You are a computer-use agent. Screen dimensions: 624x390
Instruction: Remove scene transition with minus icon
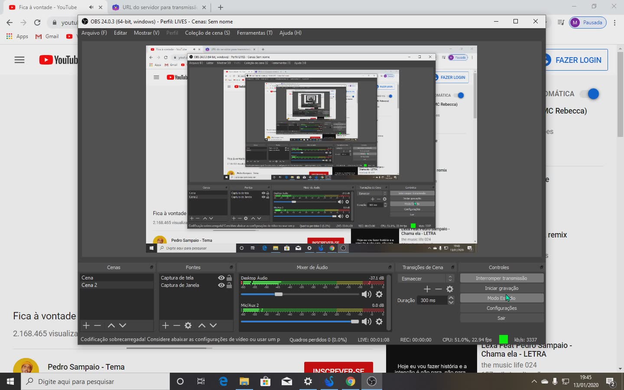(439, 289)
